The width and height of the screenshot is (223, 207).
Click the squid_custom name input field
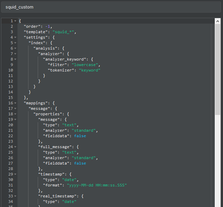(111, 7)
